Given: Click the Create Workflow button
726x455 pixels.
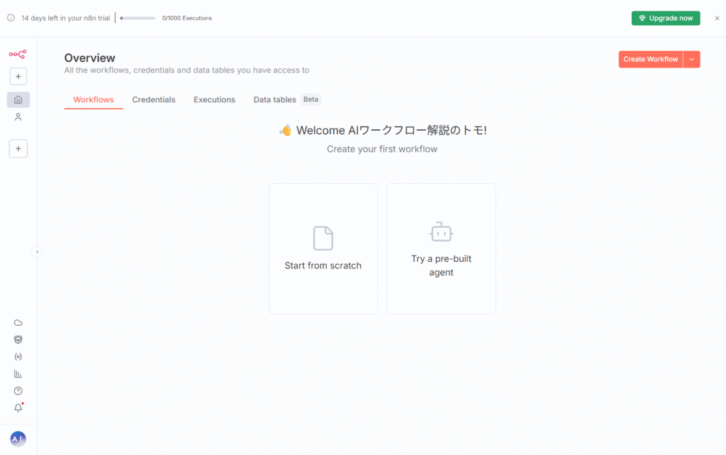Looking at the screenshot, I should pos(650,60).
